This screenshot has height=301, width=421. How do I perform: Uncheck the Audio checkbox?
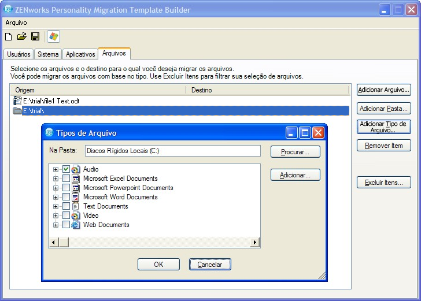pos(66,169)
